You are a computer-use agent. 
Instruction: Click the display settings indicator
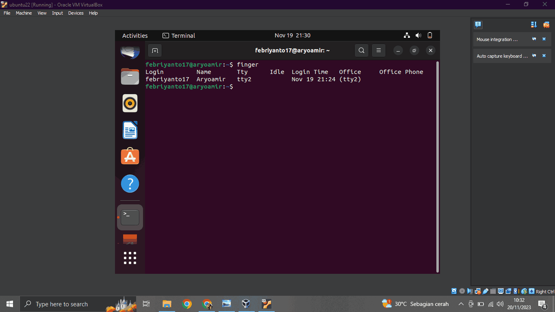[501, 291]
